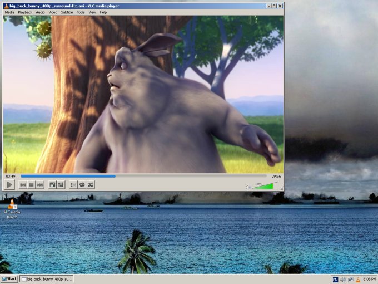Open the Video menu

[x=53, y=12]
